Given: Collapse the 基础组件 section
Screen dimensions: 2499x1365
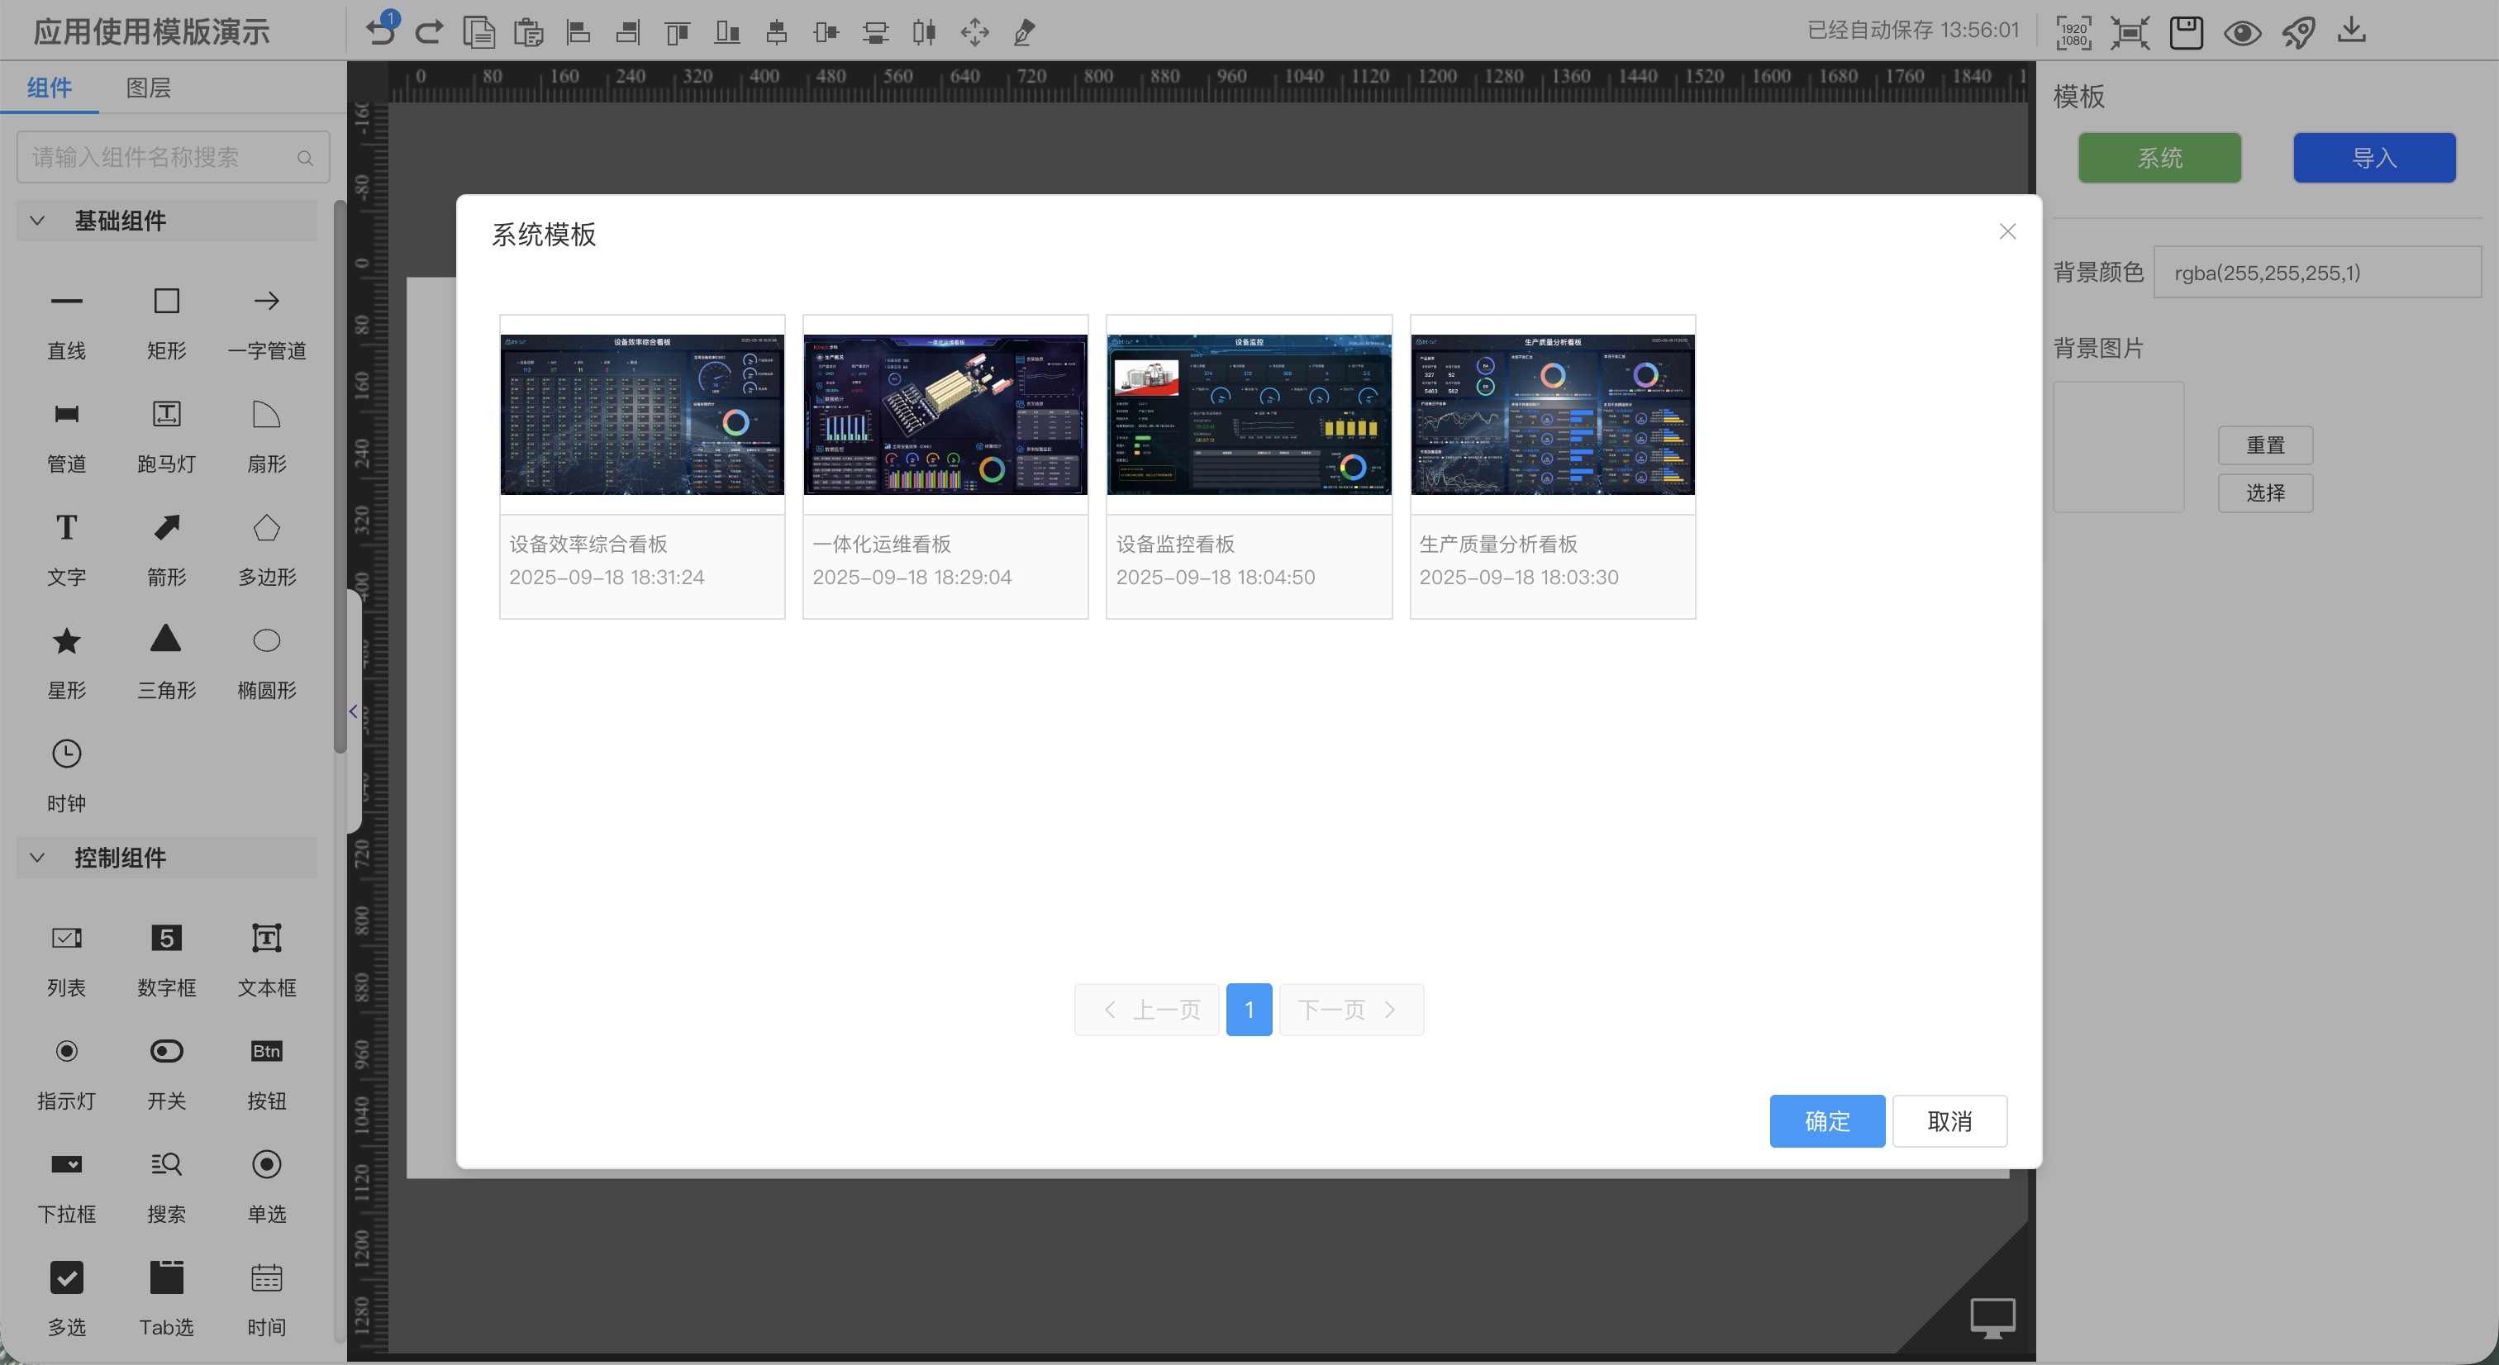Looking at the screenshot, I should (38, 221).
